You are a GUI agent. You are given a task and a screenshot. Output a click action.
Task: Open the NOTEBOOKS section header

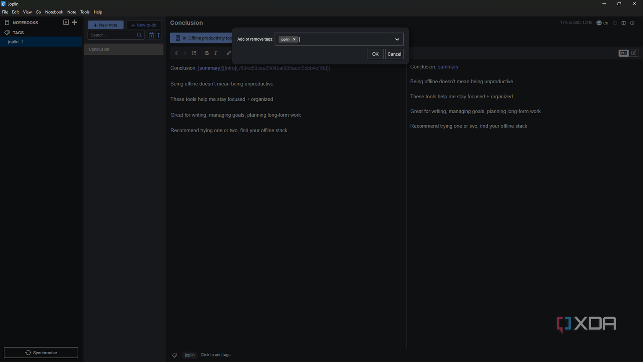click(x=25, y=23)
